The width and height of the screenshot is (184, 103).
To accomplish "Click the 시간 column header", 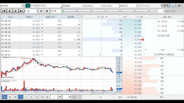I will tap(10, 17).
